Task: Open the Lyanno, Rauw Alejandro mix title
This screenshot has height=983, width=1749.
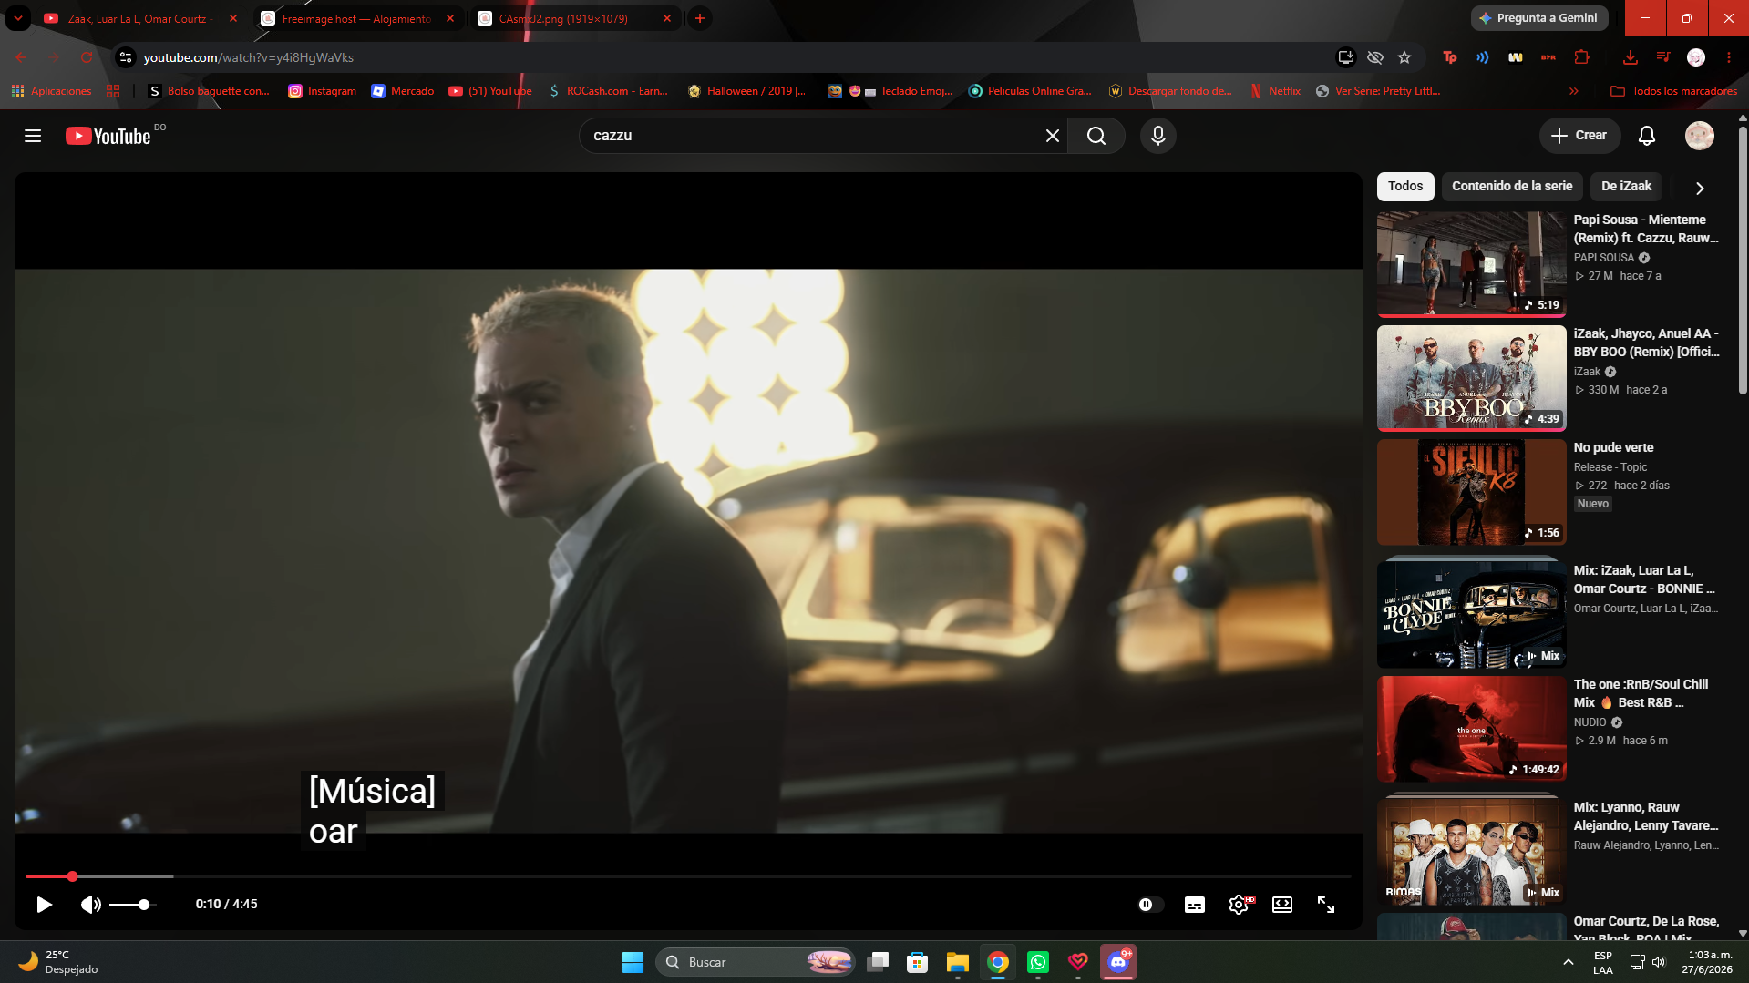Action: 1646,816
